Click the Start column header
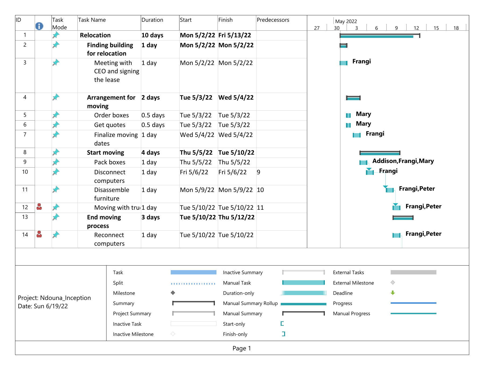This screenshot has height=370, width=484. point(198,23)
